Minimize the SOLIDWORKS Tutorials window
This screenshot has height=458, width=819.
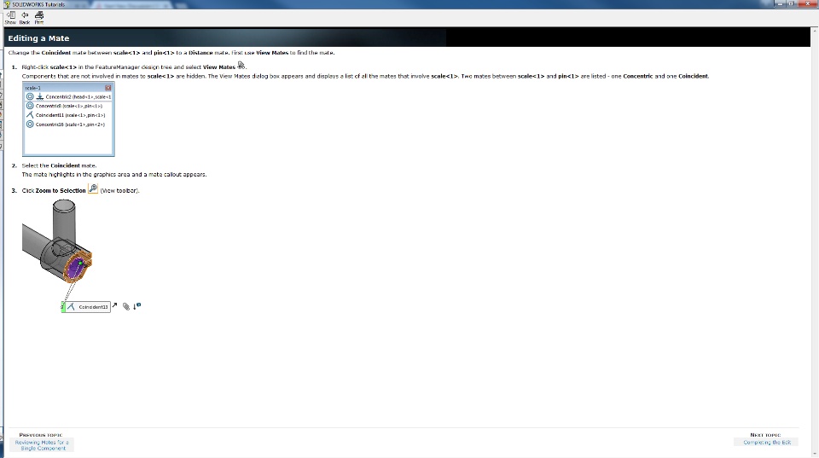coord(781,3)
